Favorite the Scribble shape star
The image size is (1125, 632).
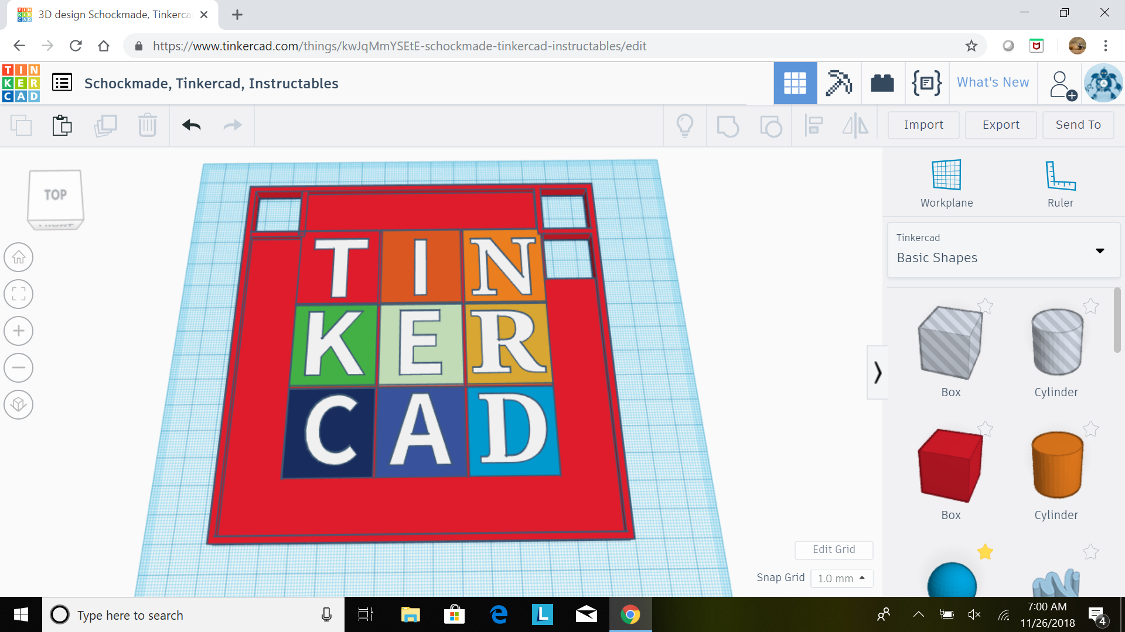pyautogui.click(x=1090, y=552)
